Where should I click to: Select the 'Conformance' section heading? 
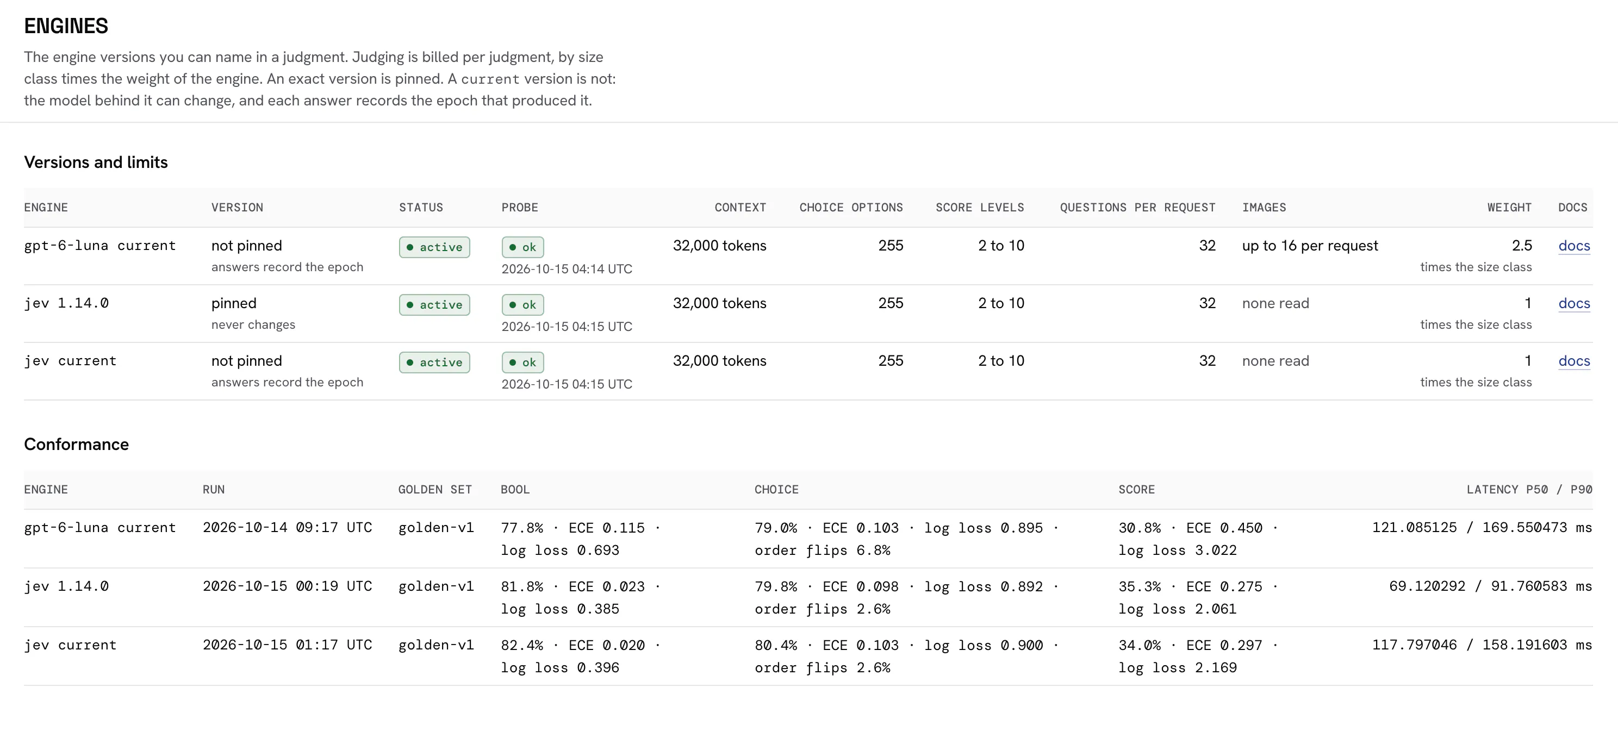pos(77,445)
